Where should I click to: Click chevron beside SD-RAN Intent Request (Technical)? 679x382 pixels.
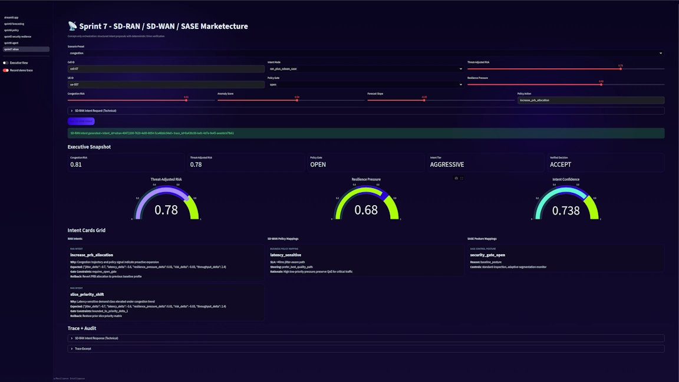(72, 111)
